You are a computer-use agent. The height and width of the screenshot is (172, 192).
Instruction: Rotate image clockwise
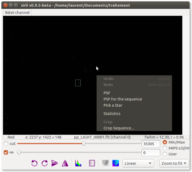pyautogui.click(x=44, y=163)
